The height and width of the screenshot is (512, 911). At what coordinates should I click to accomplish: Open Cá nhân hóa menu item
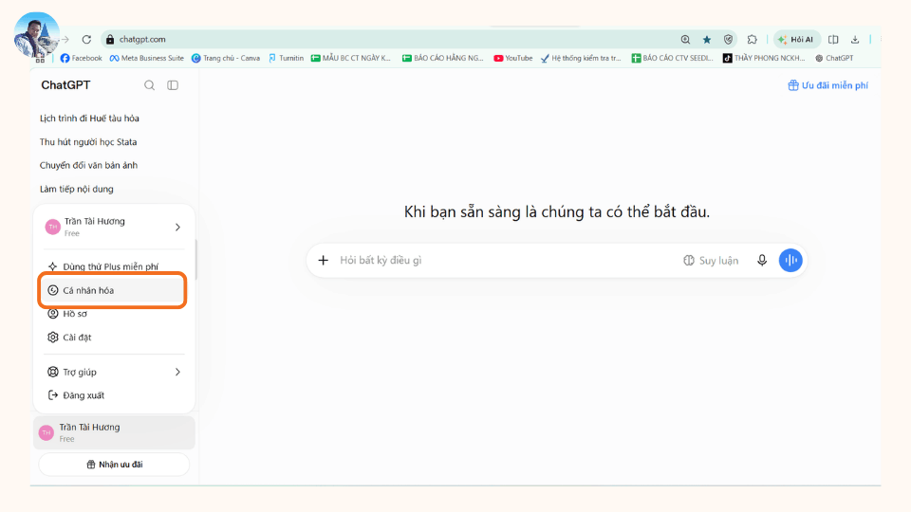[x=112, y=290]
